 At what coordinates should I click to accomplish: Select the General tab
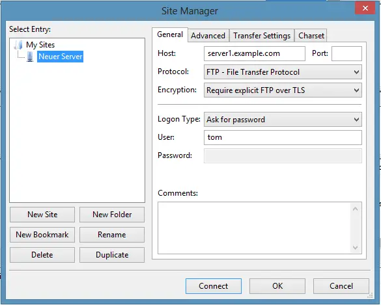(170, 34)
